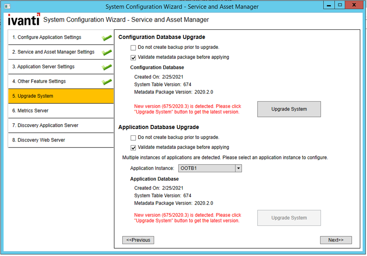This screenshot has width=367, height=256.
Task: Enable backup skipping for the Configuration Database upgrade
Action: point(133,48)
